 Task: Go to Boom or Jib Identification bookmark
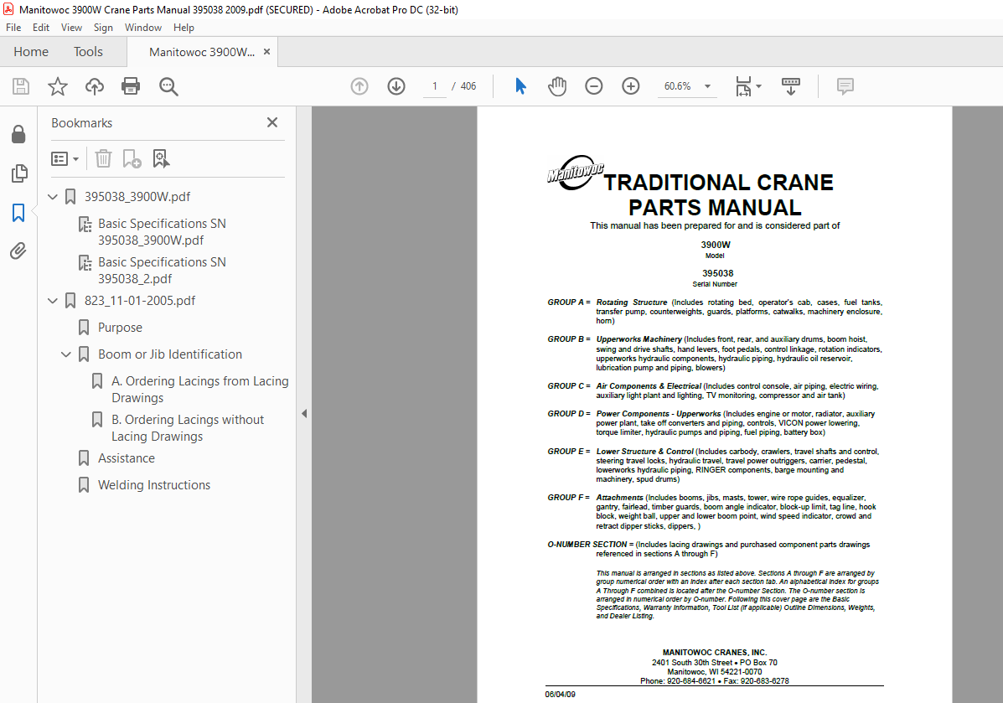170,354
